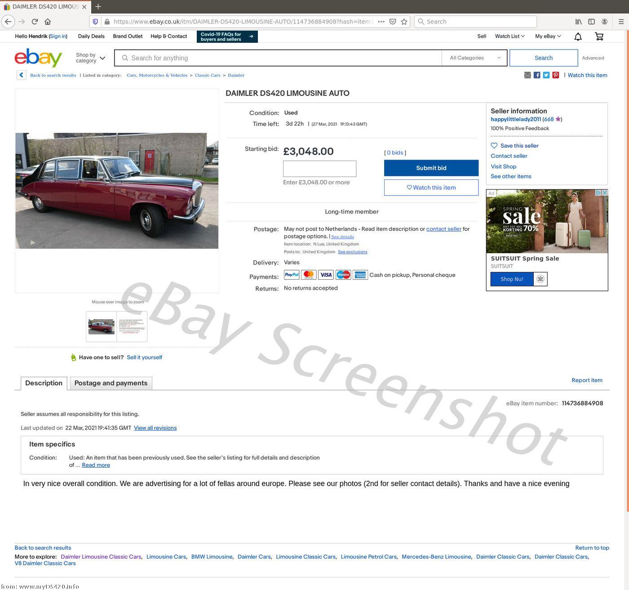Share listing on Twitter
The width and height of the screenshot is (629, 590).
pos(546,75)
